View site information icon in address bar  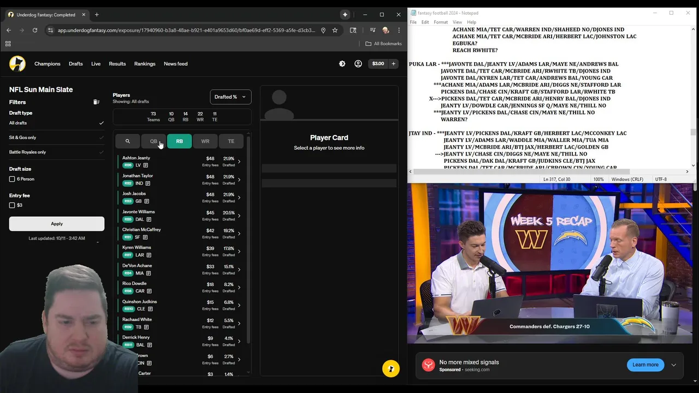50,30
